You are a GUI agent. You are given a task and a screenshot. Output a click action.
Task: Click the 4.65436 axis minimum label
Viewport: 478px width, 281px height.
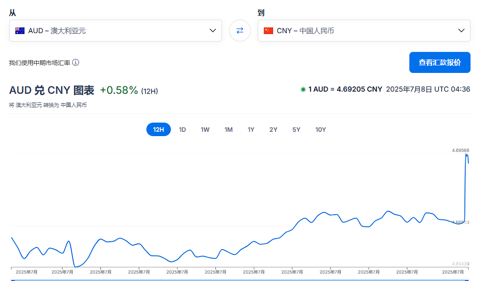click(460, 264)
